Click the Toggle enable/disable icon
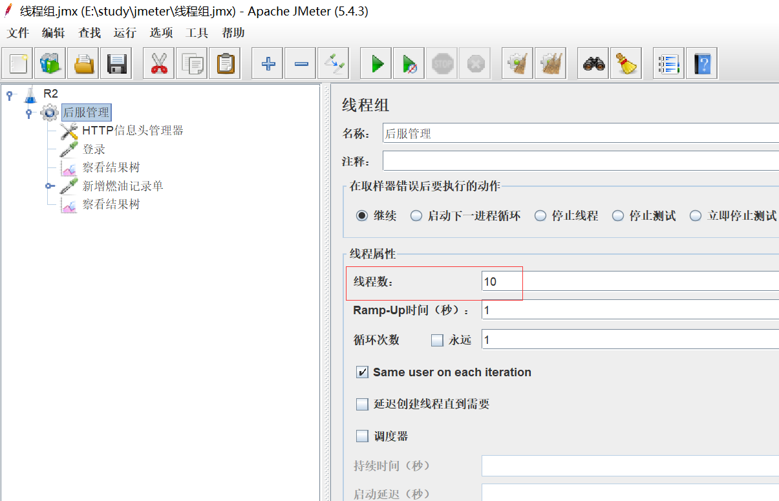Viewport: 779px width, 501px height. pyautogui.click(x=334, y=63)
